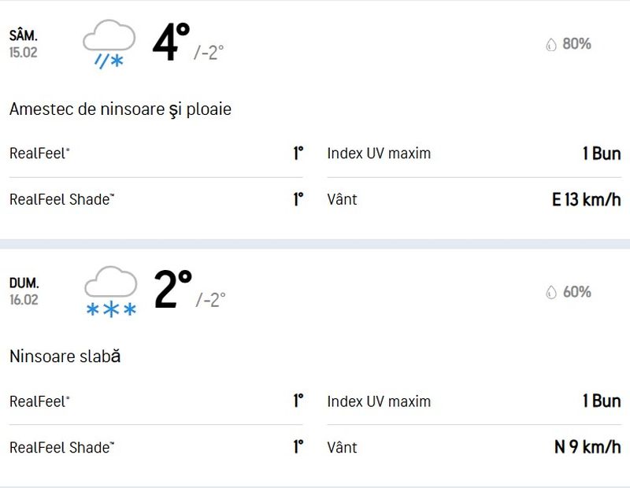630x488 pixels.
Task: Click the precipitation droplet icon showing 80%
Action: pos(550,44)
